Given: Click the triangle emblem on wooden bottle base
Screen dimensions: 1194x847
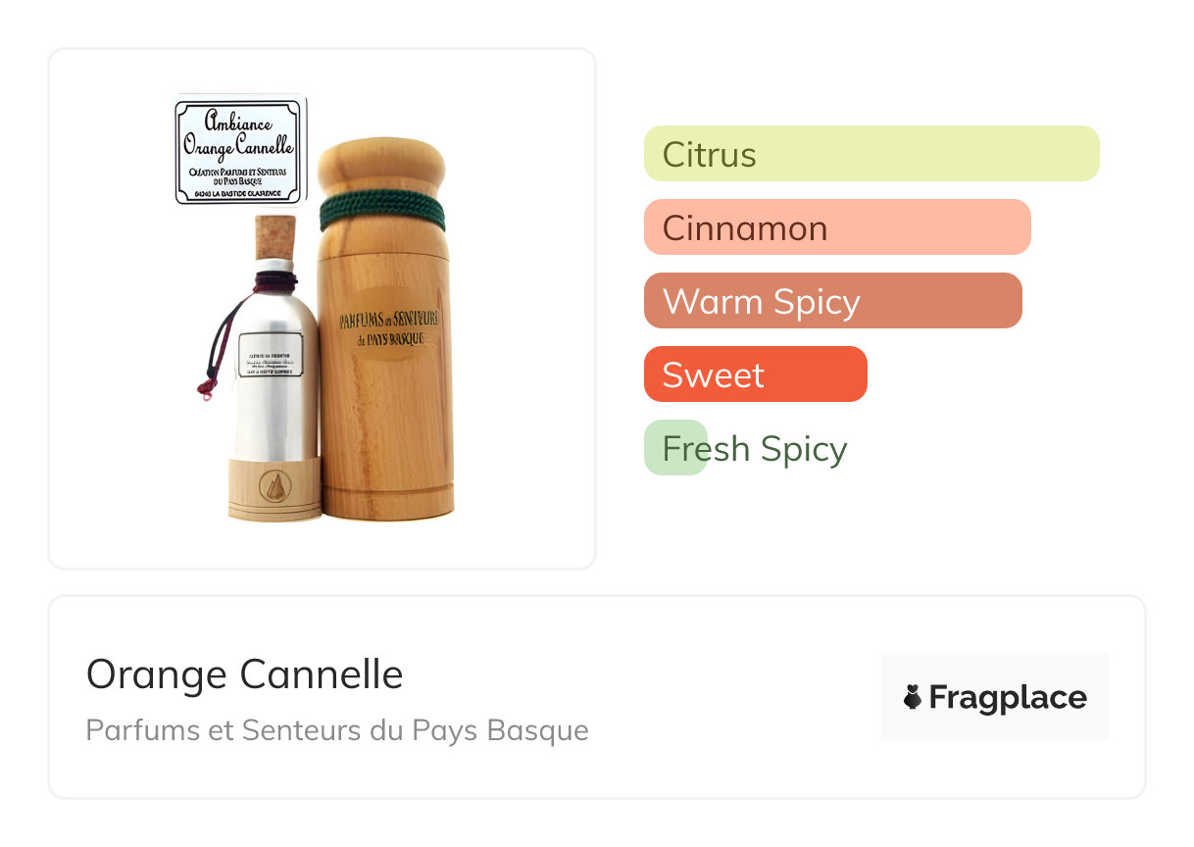Looking at the screenshot, I should [x=274, y=485].
